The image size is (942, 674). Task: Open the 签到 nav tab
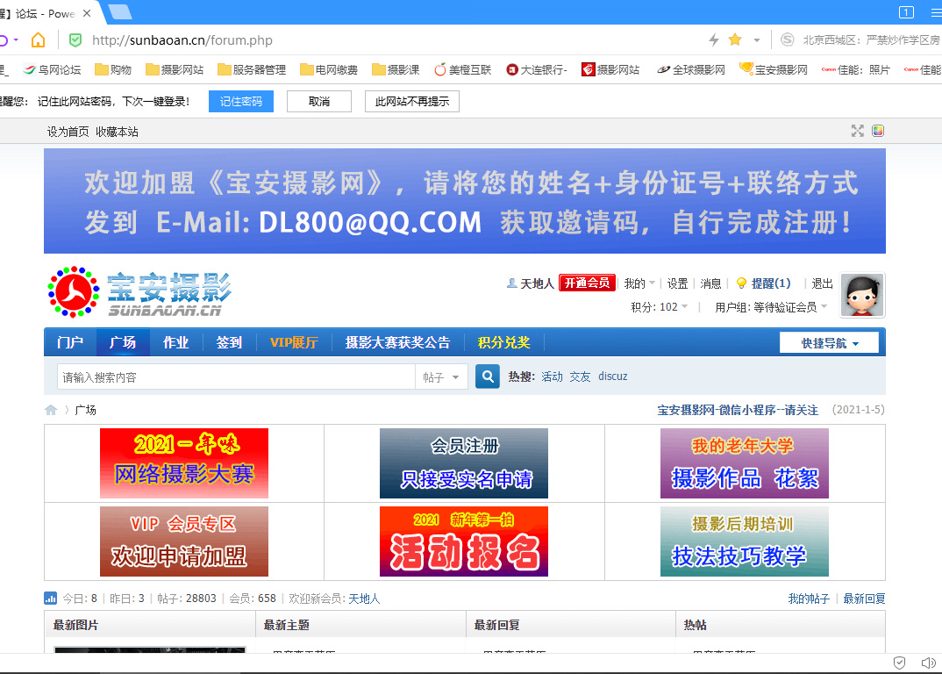tap(229, 343)
